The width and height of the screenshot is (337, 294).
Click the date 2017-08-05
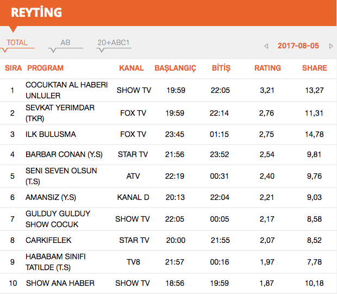point(298,46)
